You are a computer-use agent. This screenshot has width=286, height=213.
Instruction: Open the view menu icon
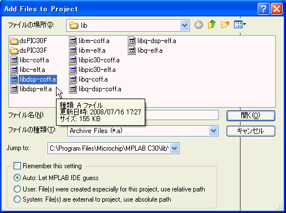point(240,24)
